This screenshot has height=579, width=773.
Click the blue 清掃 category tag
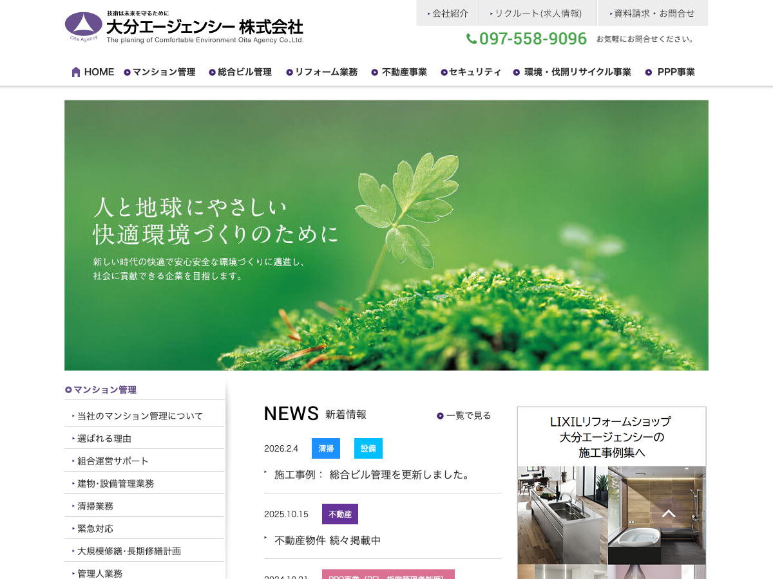pyautogui.click(x=326, y=448)
